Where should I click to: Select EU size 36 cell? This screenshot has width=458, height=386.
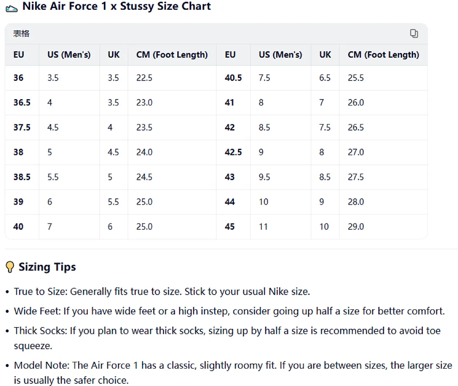click(18, 78)
